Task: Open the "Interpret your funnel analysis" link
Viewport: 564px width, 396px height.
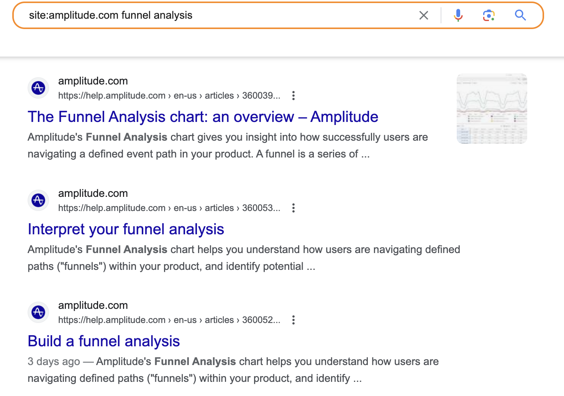Action: 126,229
